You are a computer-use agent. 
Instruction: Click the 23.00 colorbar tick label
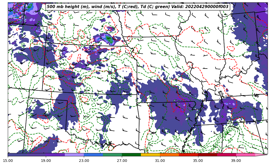tap(84, 161)
